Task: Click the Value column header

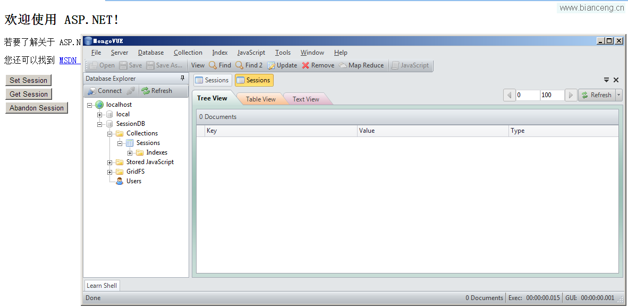Action: [433, 131]
